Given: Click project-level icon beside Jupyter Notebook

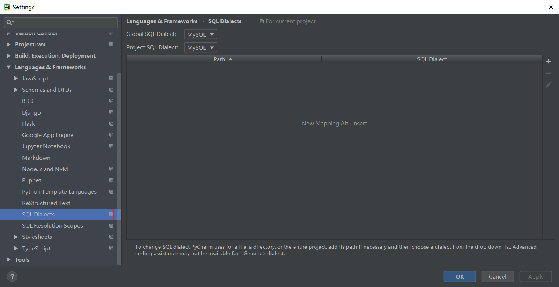Looking at the screenshot, I should (x=112, y=146).
